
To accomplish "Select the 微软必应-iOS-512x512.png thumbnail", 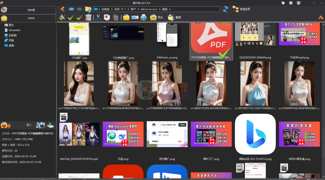I will (255, 134).
